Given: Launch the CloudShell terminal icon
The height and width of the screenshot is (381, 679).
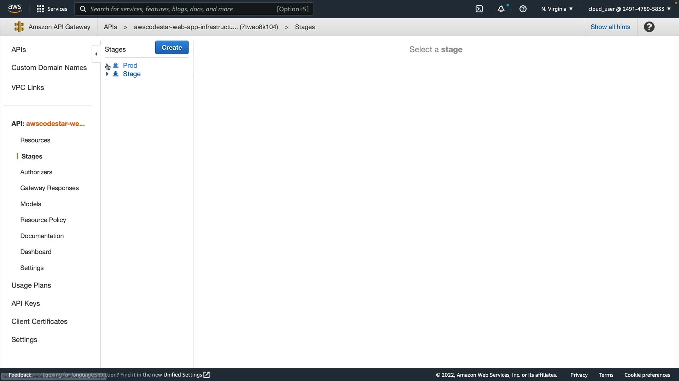Looking at the screenshot, I should pos(479,9).
